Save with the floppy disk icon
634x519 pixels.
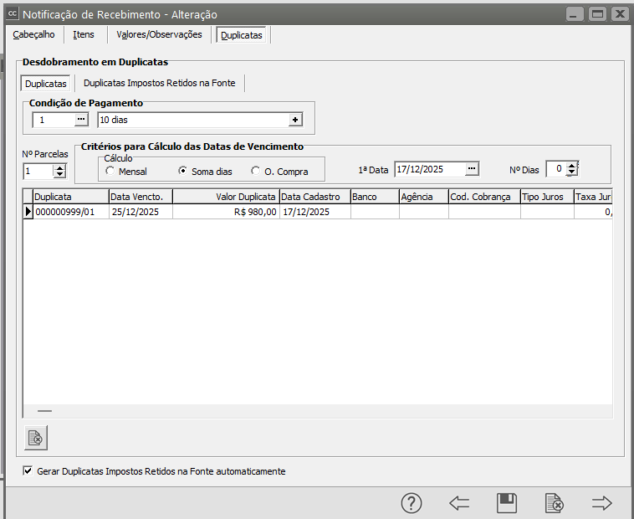pos(506,502)
